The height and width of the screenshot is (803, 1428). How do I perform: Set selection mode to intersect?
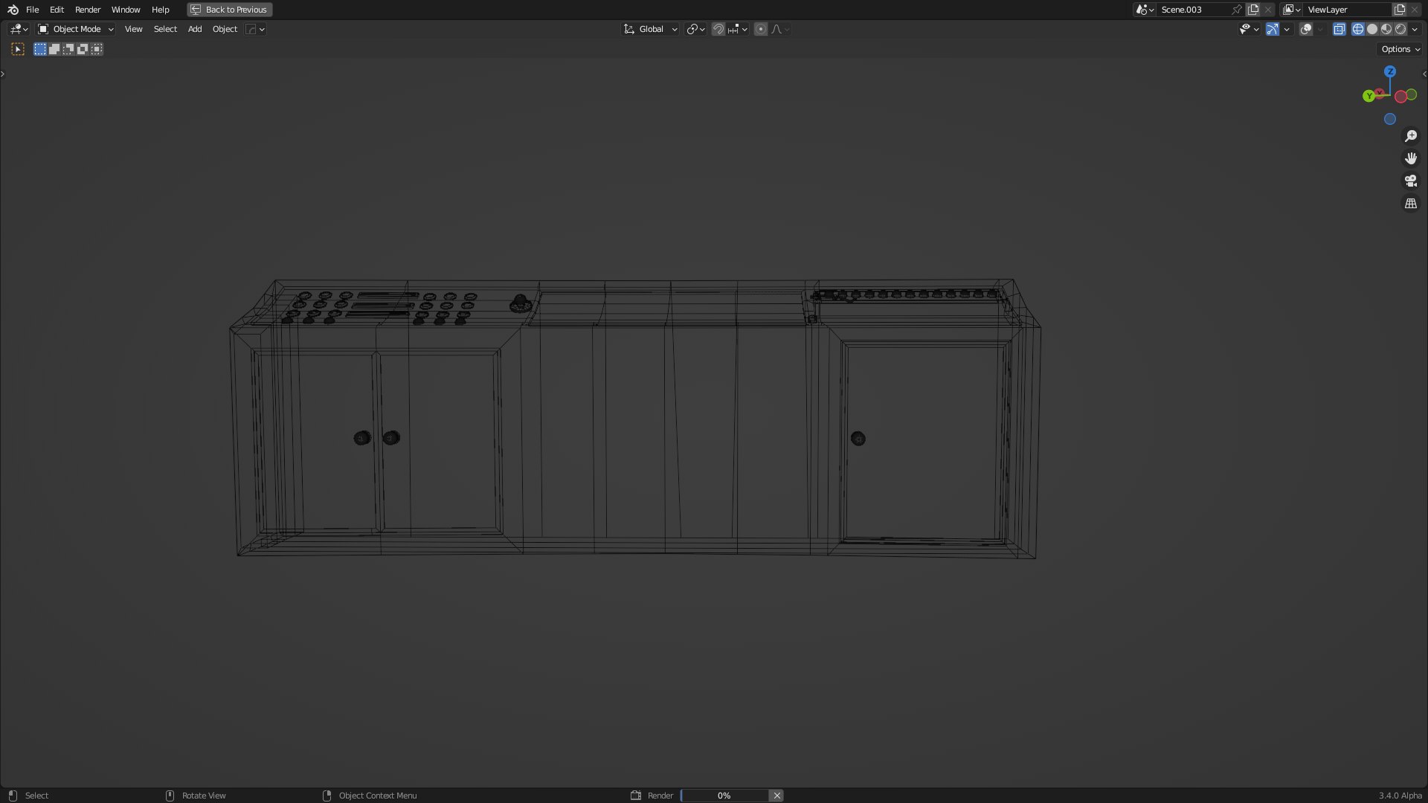pos(97,49)
